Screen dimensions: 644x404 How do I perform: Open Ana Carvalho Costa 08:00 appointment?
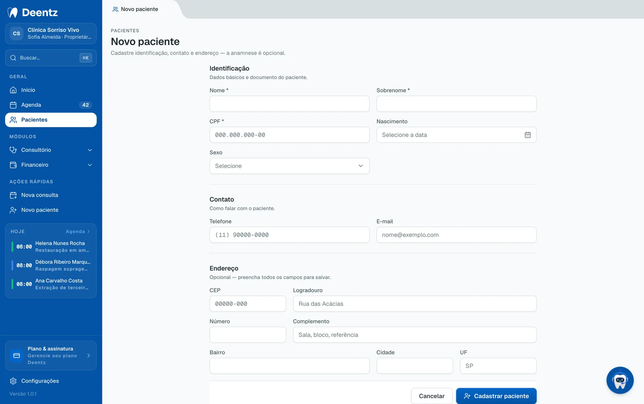tap(51, 284)
